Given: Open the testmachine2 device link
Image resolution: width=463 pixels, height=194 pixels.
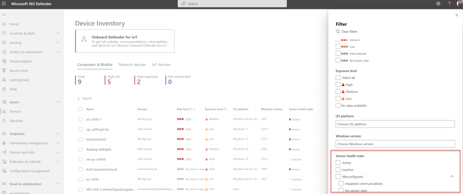Looking at the screenshot, I should [x=96, y=139].
